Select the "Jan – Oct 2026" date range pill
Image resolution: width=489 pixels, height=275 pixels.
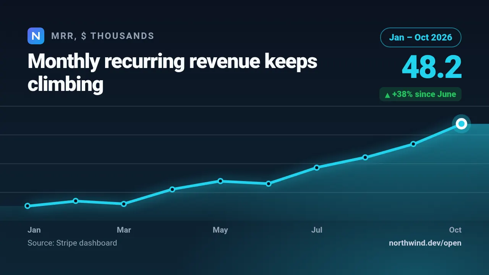coord(421,37)
